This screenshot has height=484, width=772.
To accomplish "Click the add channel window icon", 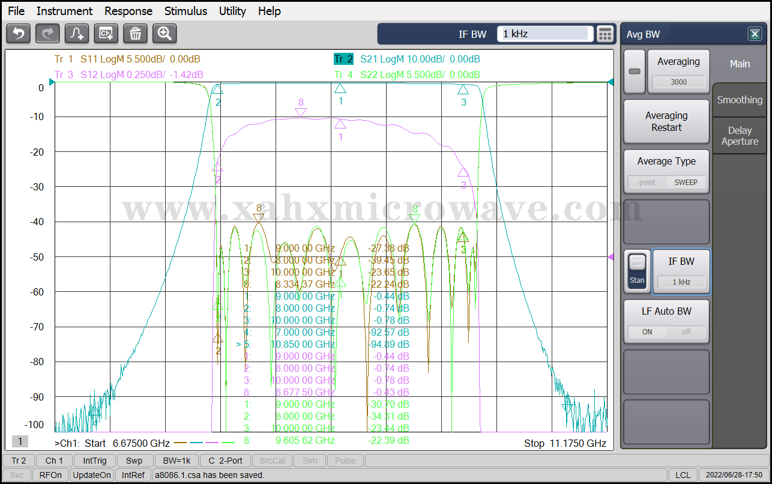I will pos(106,34).
